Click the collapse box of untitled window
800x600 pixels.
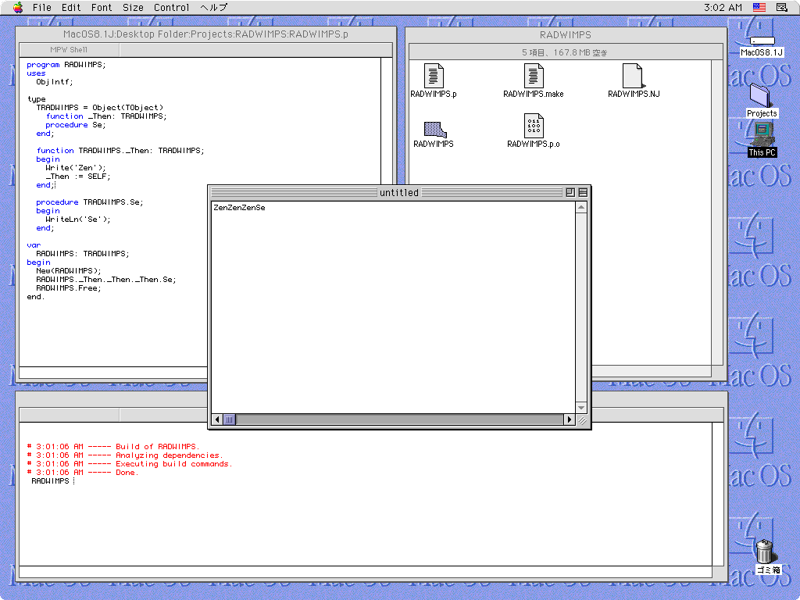pos(583,192)
